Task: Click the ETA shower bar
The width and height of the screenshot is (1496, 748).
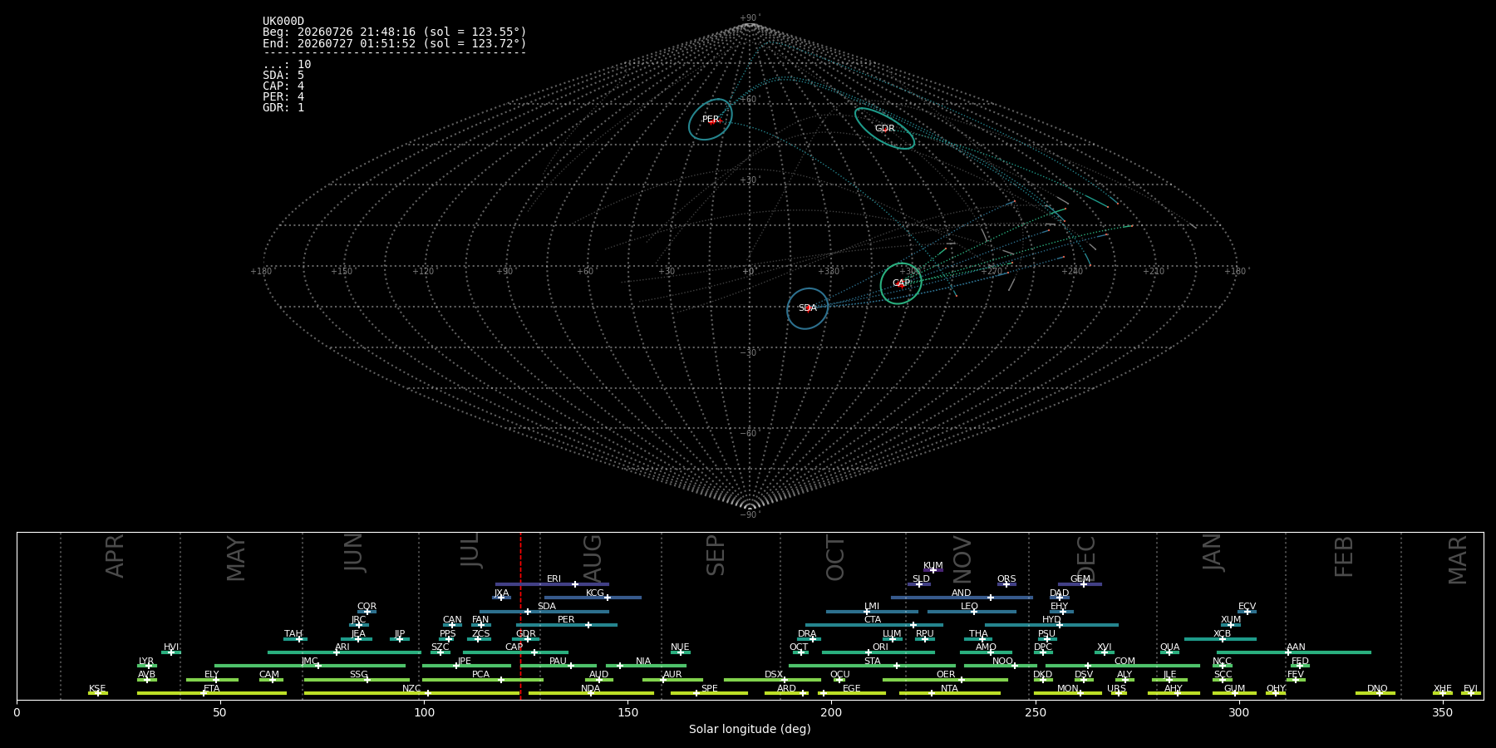Action: click(212, 693)
